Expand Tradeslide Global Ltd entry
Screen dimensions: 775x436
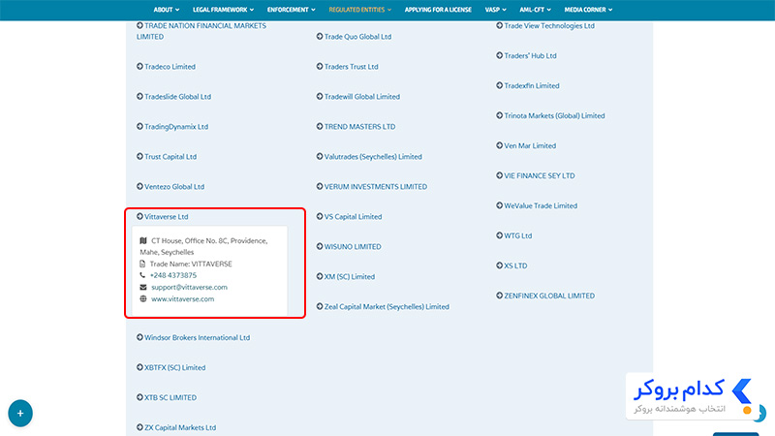[174, 96]
